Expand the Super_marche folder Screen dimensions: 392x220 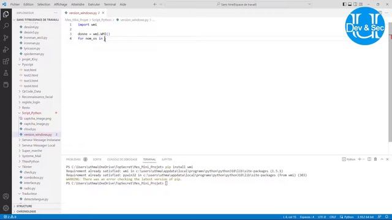[32, 151]
